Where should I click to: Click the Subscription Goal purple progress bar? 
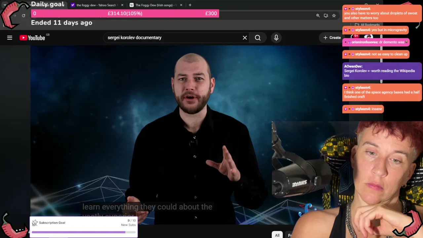click(84, 232)
